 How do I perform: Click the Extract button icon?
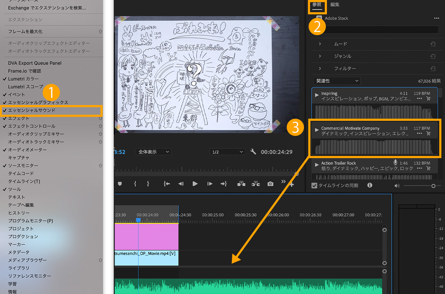pos(256,184)
